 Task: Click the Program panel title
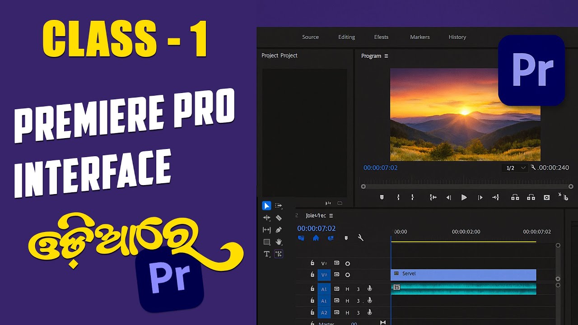coord(371,56)
